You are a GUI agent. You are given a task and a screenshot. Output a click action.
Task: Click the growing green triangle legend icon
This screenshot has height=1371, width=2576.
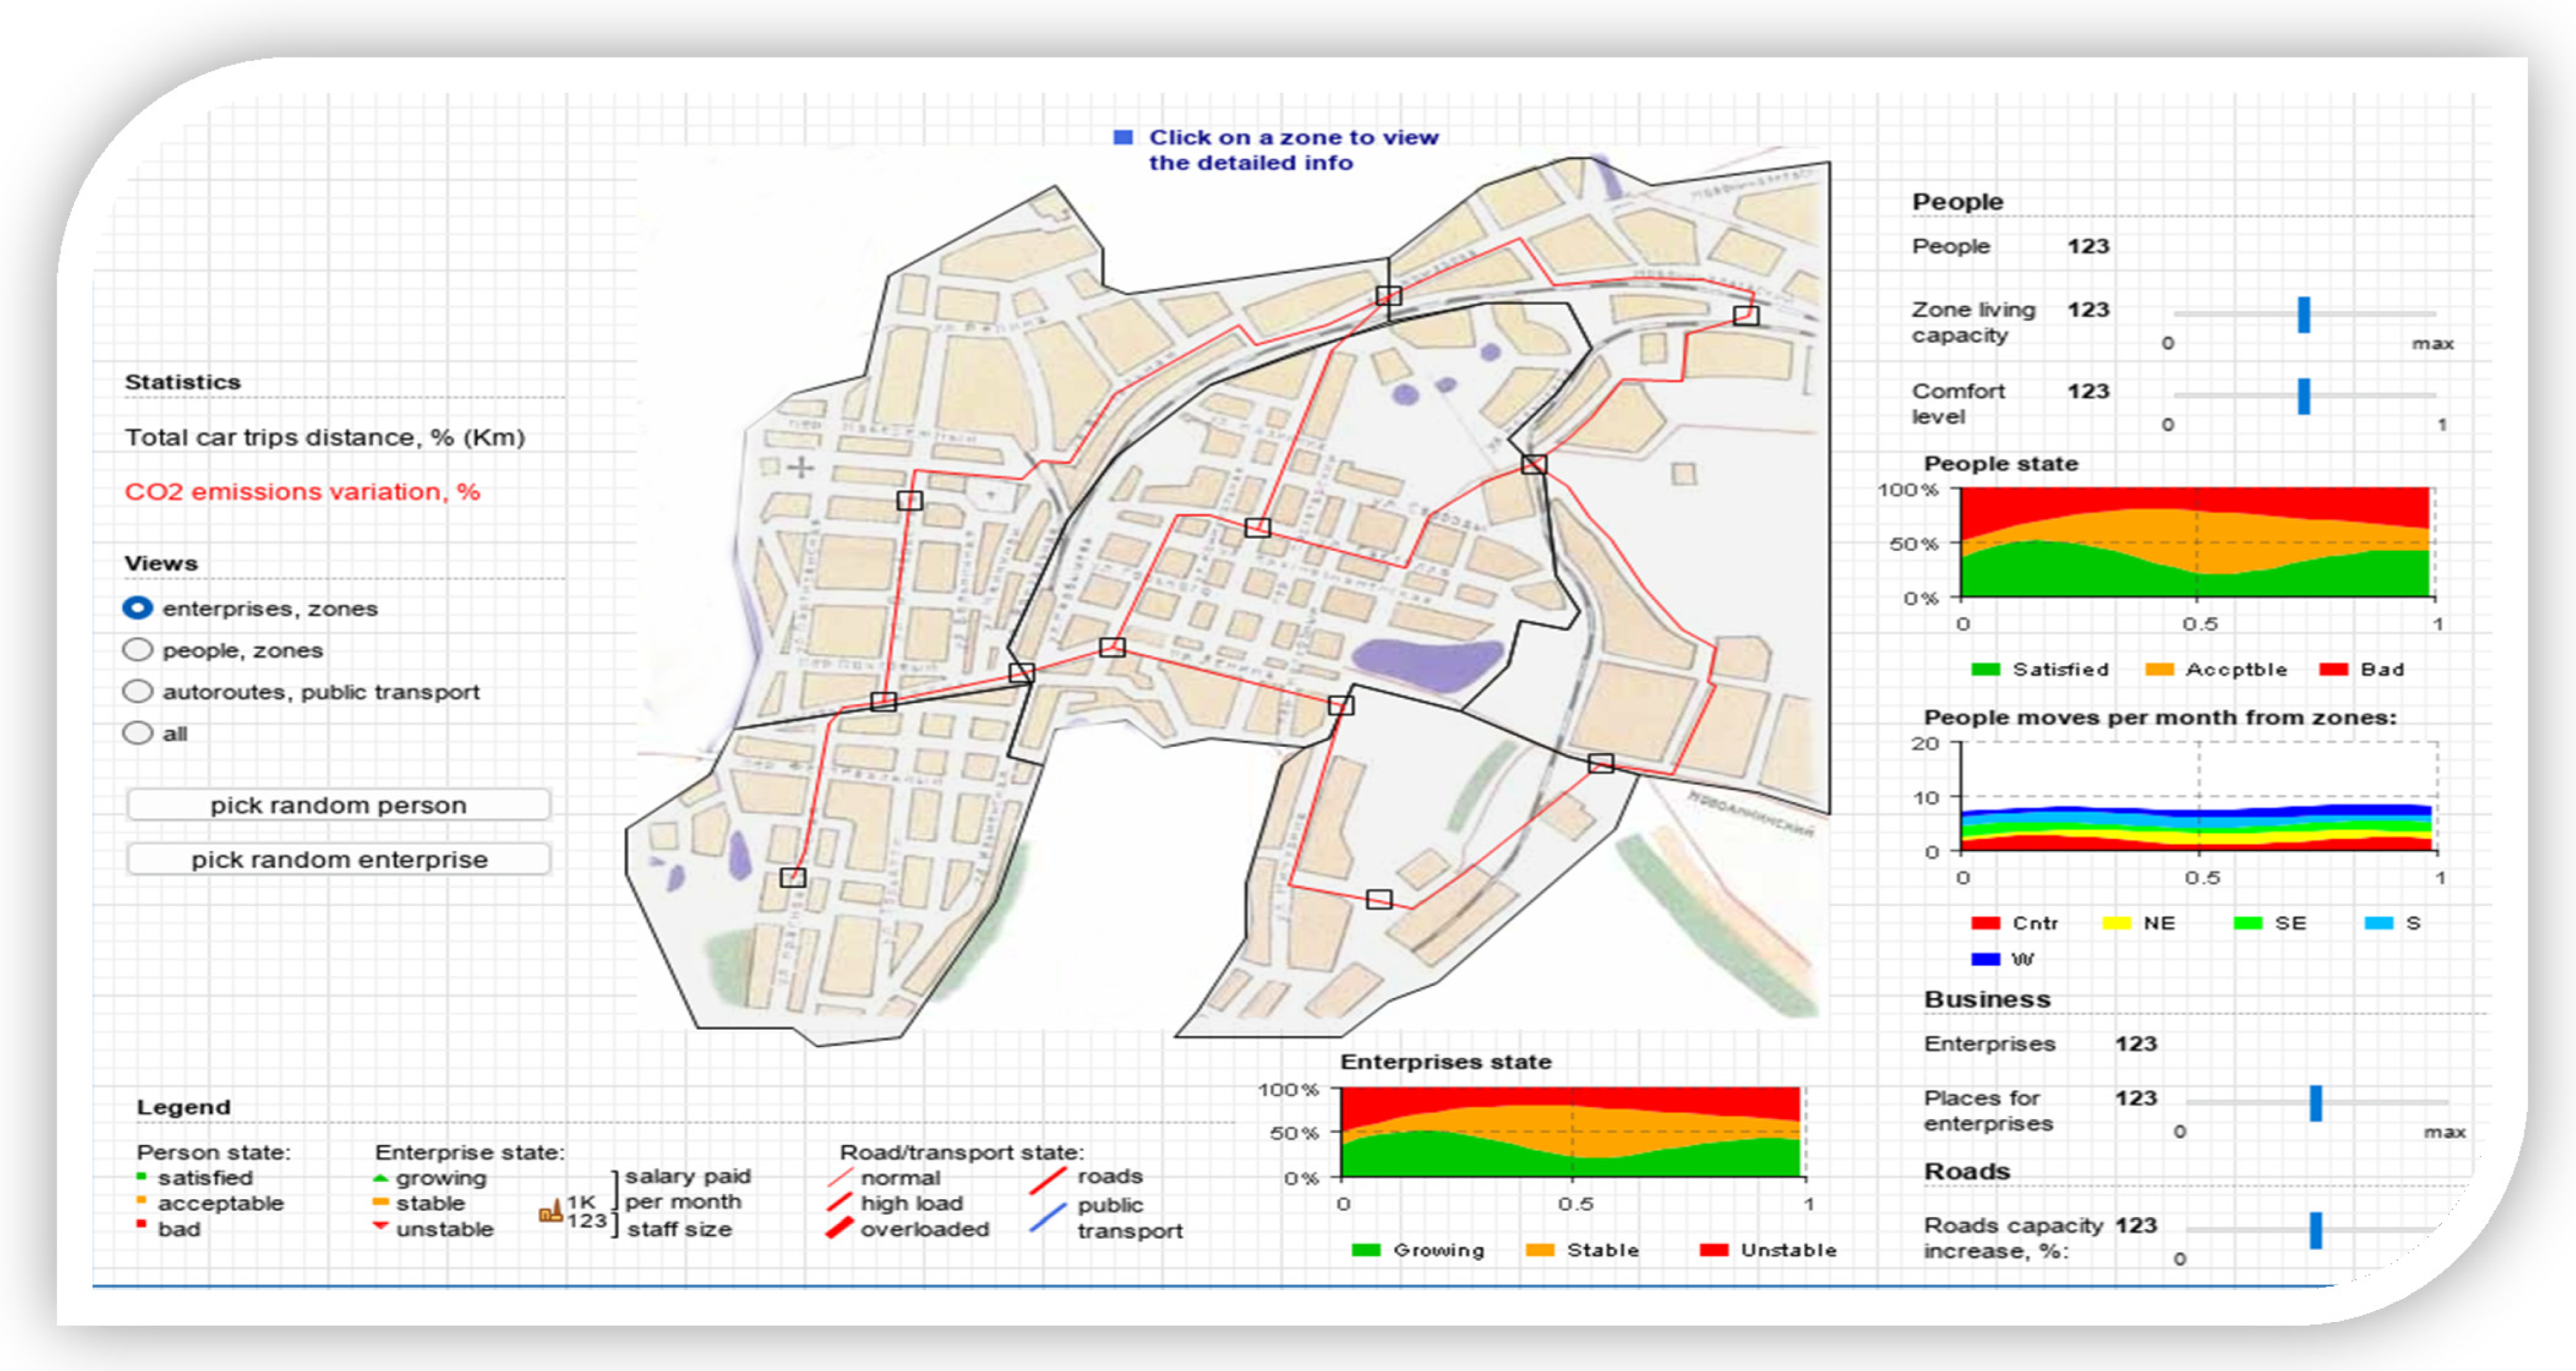380,1178
